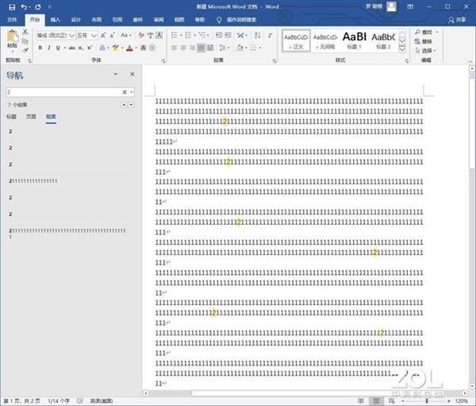Screen dimensions: 476x406
Task: Switch to the Review tab
Action: (159, 20)
